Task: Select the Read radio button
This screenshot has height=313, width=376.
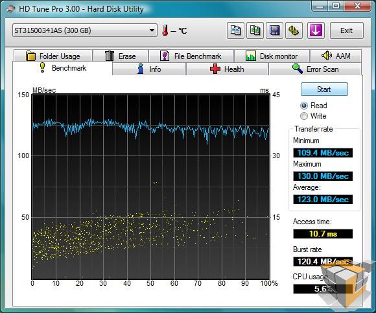Action: (x=304, y=106)
